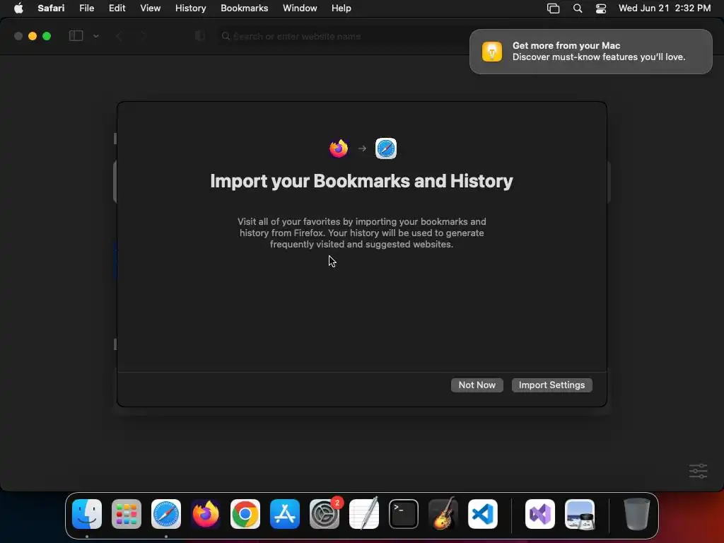724x543 pixels.
Task: Open TextEdit from the Dock
Action: point(364,514)
